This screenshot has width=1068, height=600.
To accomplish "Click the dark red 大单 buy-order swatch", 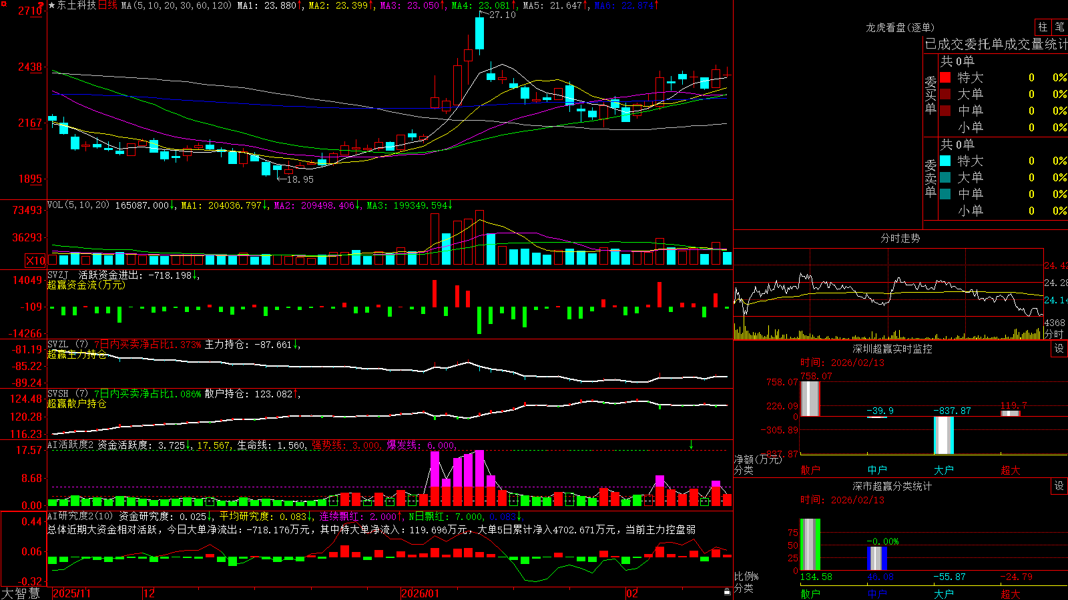I will tap(945, 94).
